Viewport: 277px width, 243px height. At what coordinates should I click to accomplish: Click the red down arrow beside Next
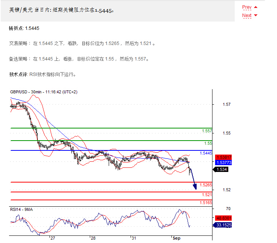click(x=255, y=15)
